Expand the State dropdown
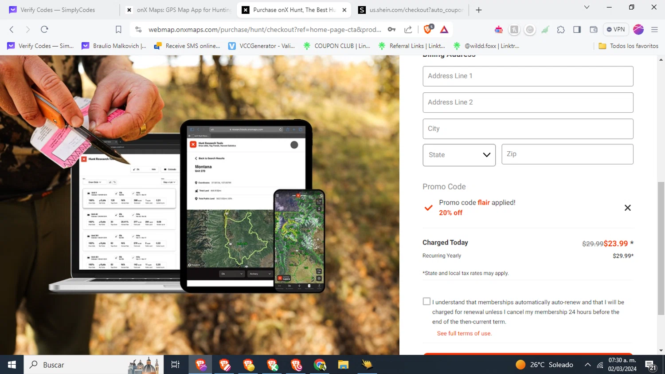 459,155
